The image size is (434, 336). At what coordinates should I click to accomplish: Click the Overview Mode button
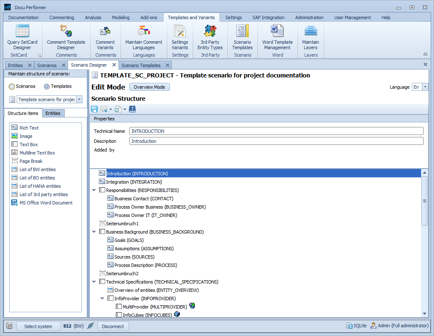coord(149,87)
